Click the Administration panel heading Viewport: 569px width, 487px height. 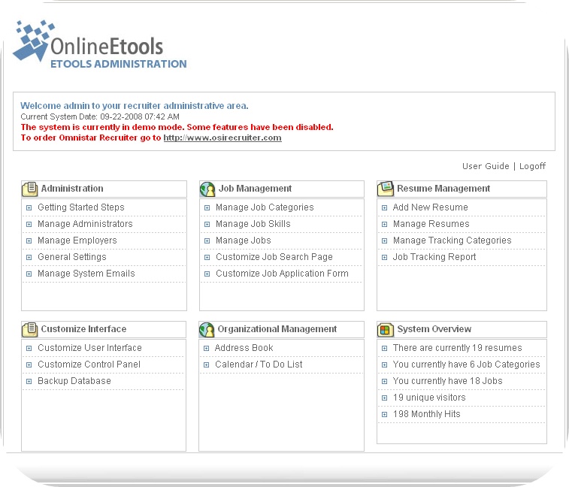(72, 189)
